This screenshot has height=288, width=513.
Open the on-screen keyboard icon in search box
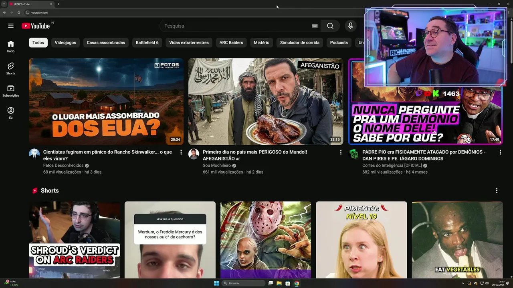point(315,26)
